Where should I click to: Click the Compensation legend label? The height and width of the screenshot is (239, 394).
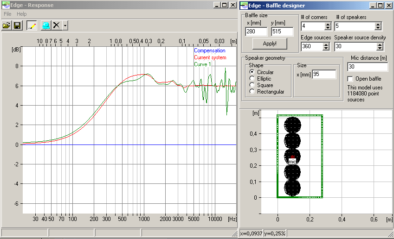[210, 50]
